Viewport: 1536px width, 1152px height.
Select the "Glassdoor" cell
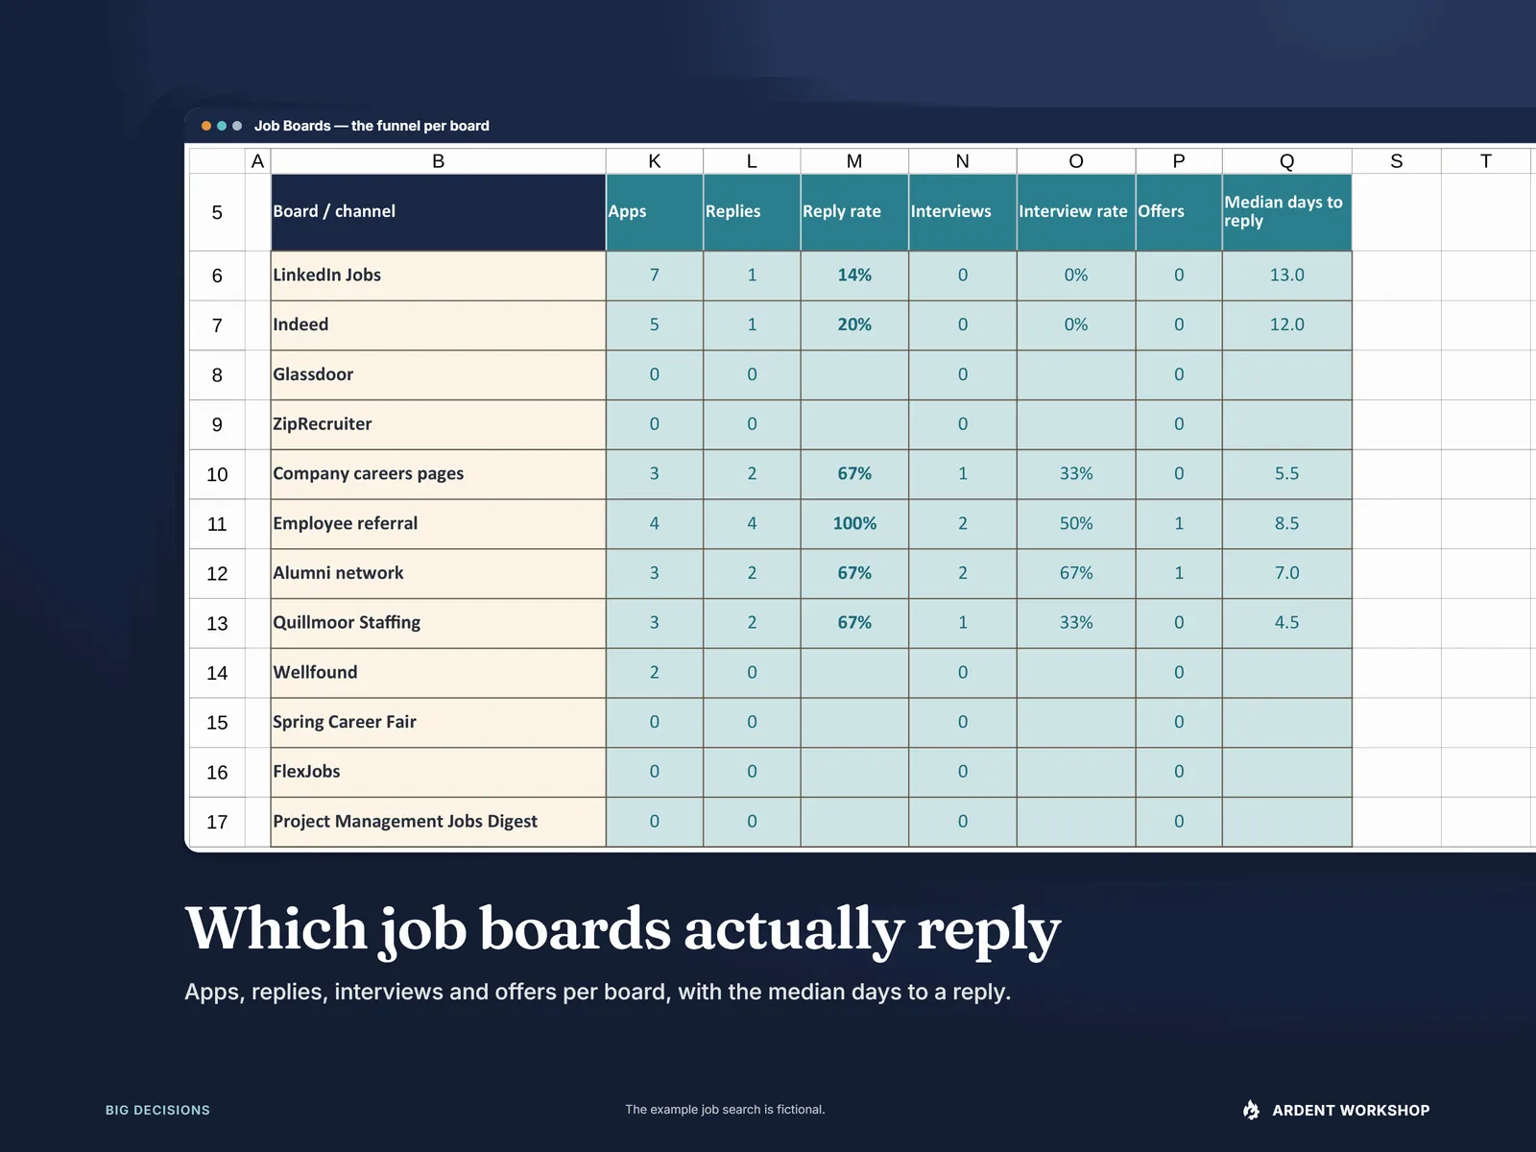point(439,375)
